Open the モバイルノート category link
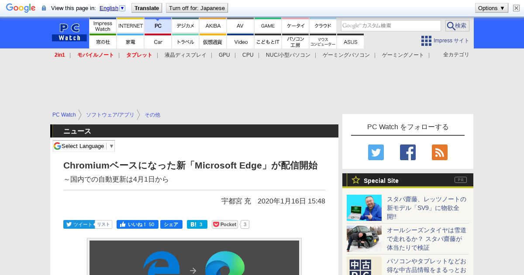This screenshot has width=524, height=275. (x=95, y=55)
